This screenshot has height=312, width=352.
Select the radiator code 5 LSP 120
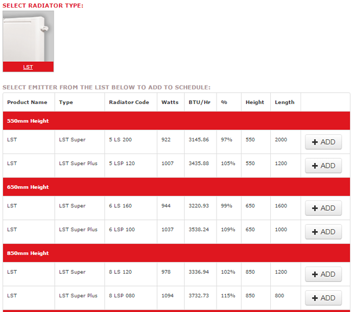pos(122,164)
